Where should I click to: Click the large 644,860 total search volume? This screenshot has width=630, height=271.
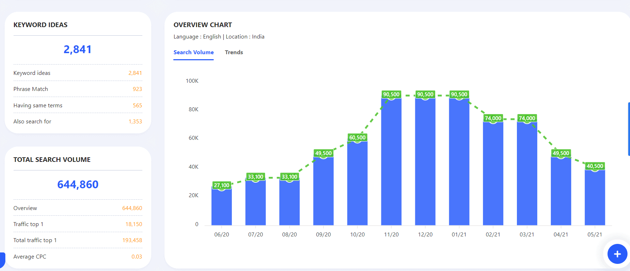(x=78, y=184)
